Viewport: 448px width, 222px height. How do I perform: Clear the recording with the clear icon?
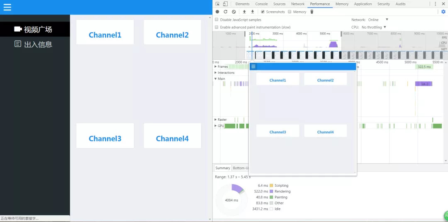click(x=234, y=12)
